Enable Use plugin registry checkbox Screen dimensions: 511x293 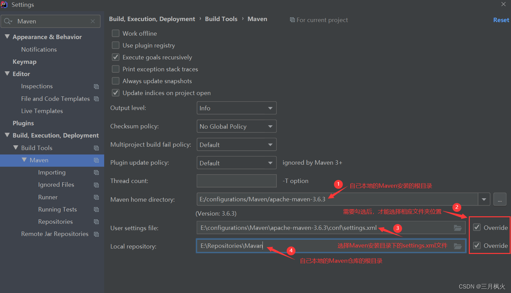coord(116,45)
